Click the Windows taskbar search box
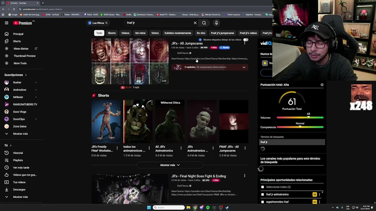 tap(169, 207)
